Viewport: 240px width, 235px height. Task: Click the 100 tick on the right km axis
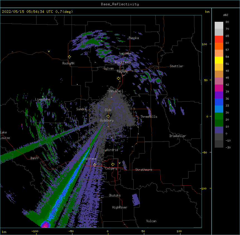(x=204, y=44)
